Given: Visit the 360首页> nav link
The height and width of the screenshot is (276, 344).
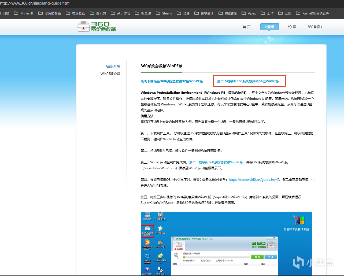Looking at the screenshot, I should (315, 27).
